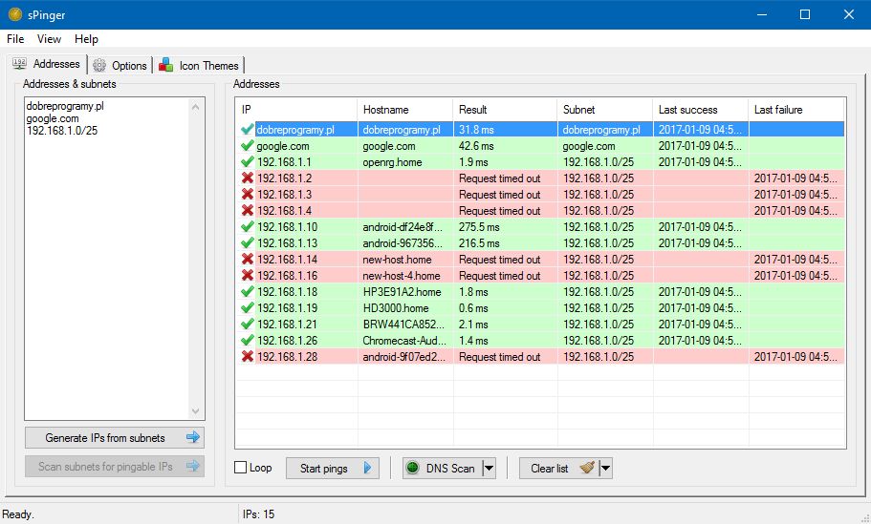Sort by the Last failure column header

796,109
